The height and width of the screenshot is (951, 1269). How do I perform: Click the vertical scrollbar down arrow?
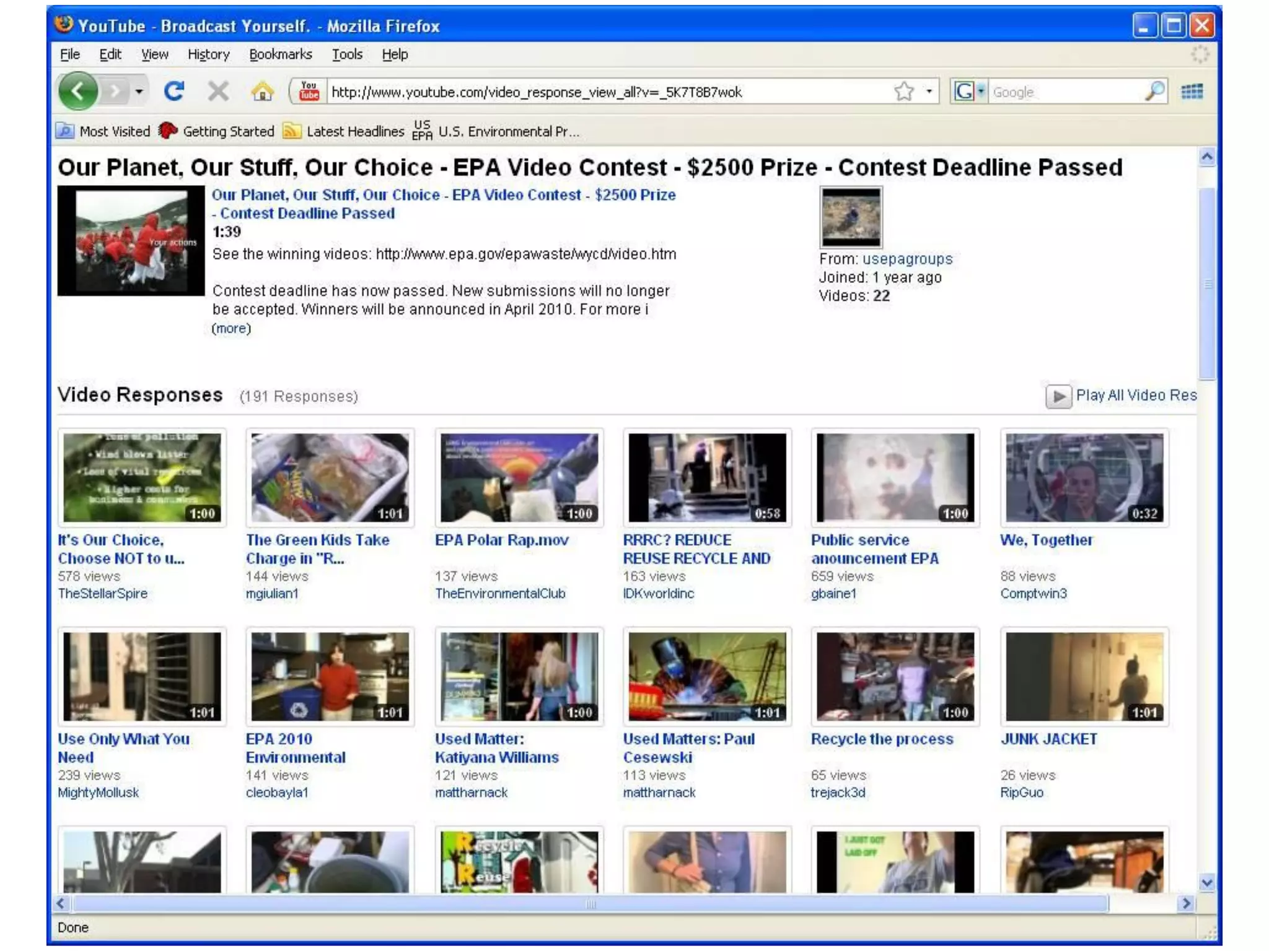1206,882
